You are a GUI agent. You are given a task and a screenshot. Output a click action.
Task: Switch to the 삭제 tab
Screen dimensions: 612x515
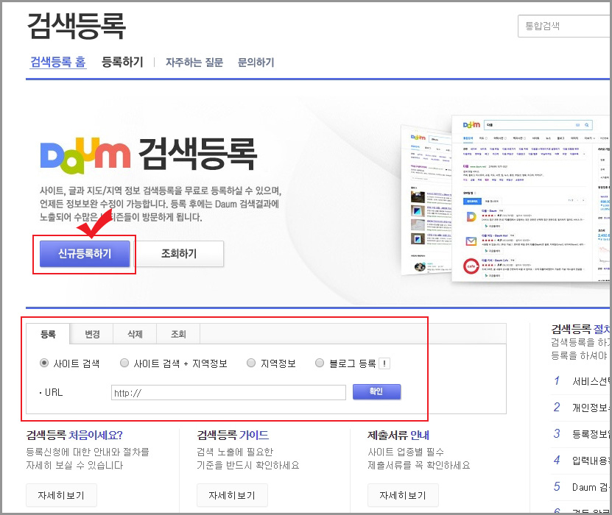tap(135, 334)
